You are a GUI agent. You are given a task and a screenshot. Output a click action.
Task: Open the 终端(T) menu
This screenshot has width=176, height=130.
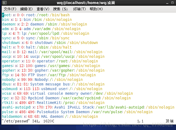click(79, 9)
